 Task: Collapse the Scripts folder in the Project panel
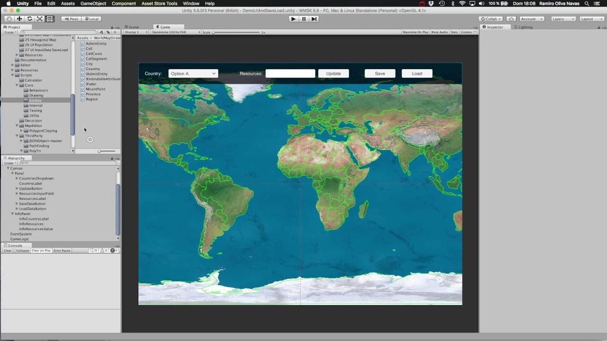12,75
